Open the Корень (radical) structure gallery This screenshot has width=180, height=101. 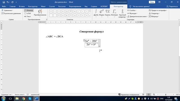pos(108,13)
